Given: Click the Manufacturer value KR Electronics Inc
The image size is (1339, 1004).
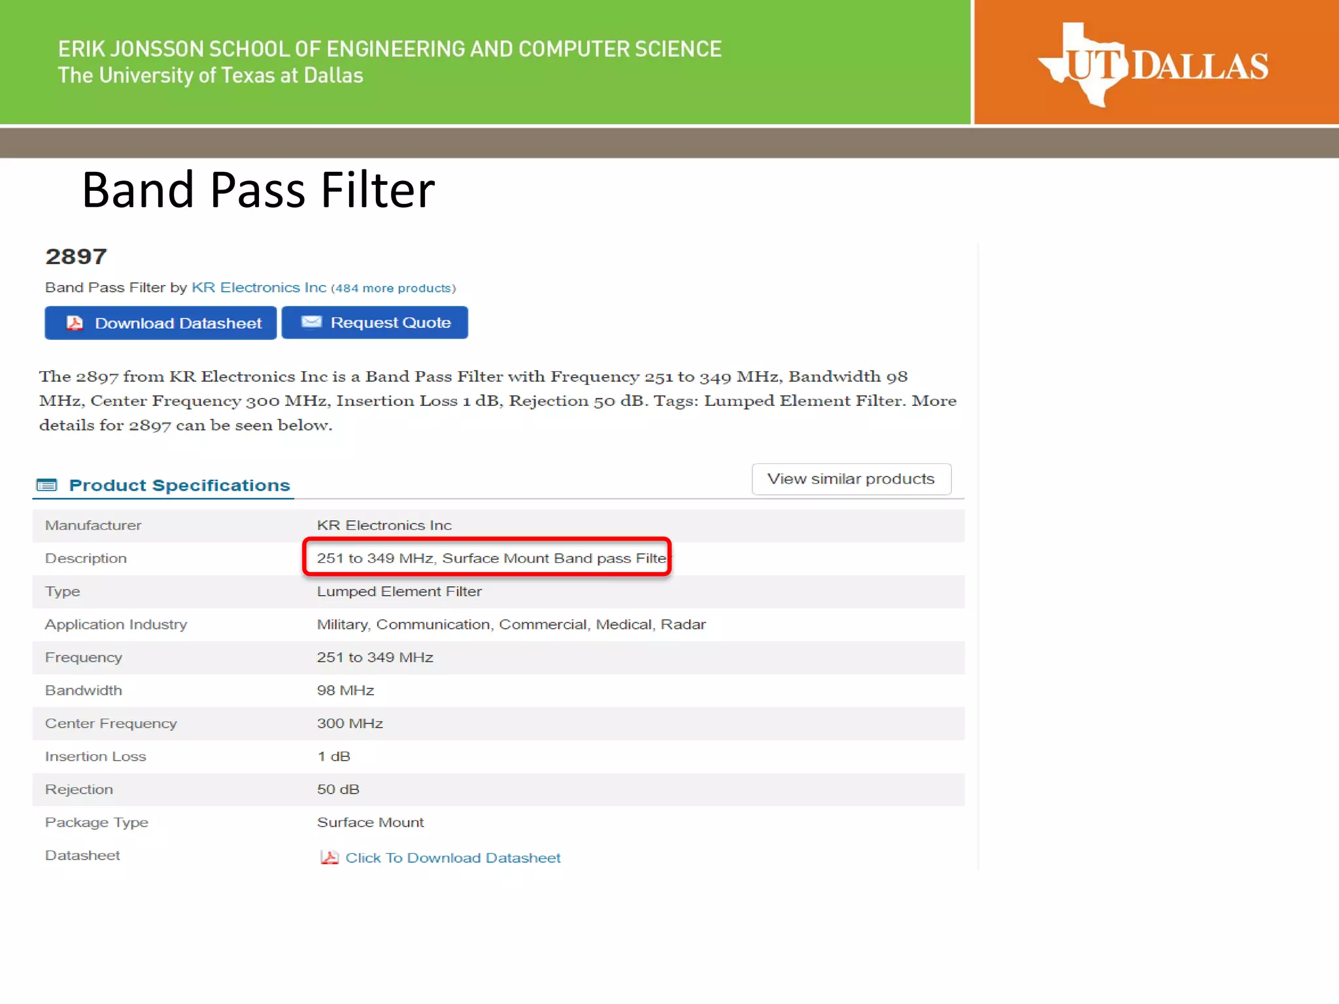Looking at the screenshot, I should pos(384,526).
